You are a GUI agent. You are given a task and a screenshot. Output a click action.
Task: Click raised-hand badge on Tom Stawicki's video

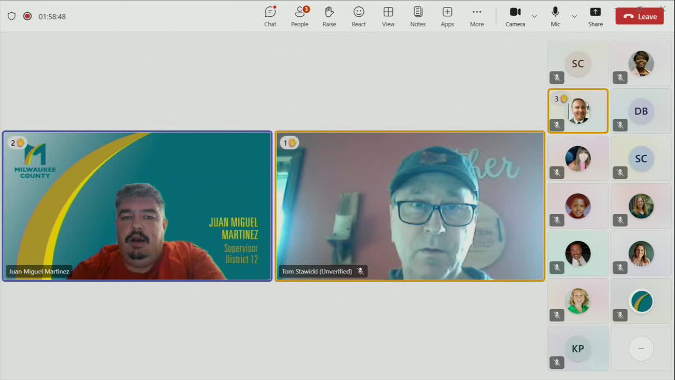pos(290,142)
